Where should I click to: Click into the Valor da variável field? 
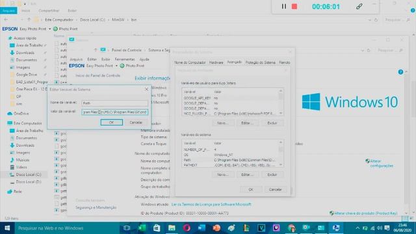click(115, 112)
